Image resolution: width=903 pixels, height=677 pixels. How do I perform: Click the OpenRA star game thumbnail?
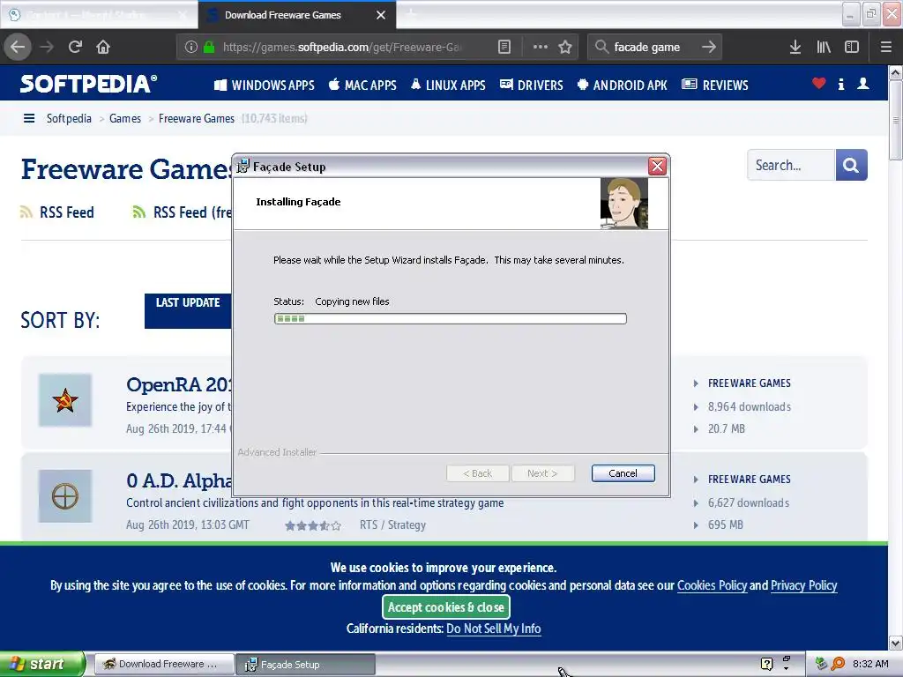[x=65, y=400]
